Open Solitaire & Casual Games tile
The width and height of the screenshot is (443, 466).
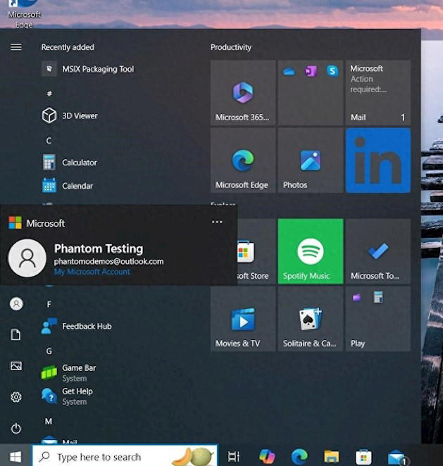click(x=311, y=319)
